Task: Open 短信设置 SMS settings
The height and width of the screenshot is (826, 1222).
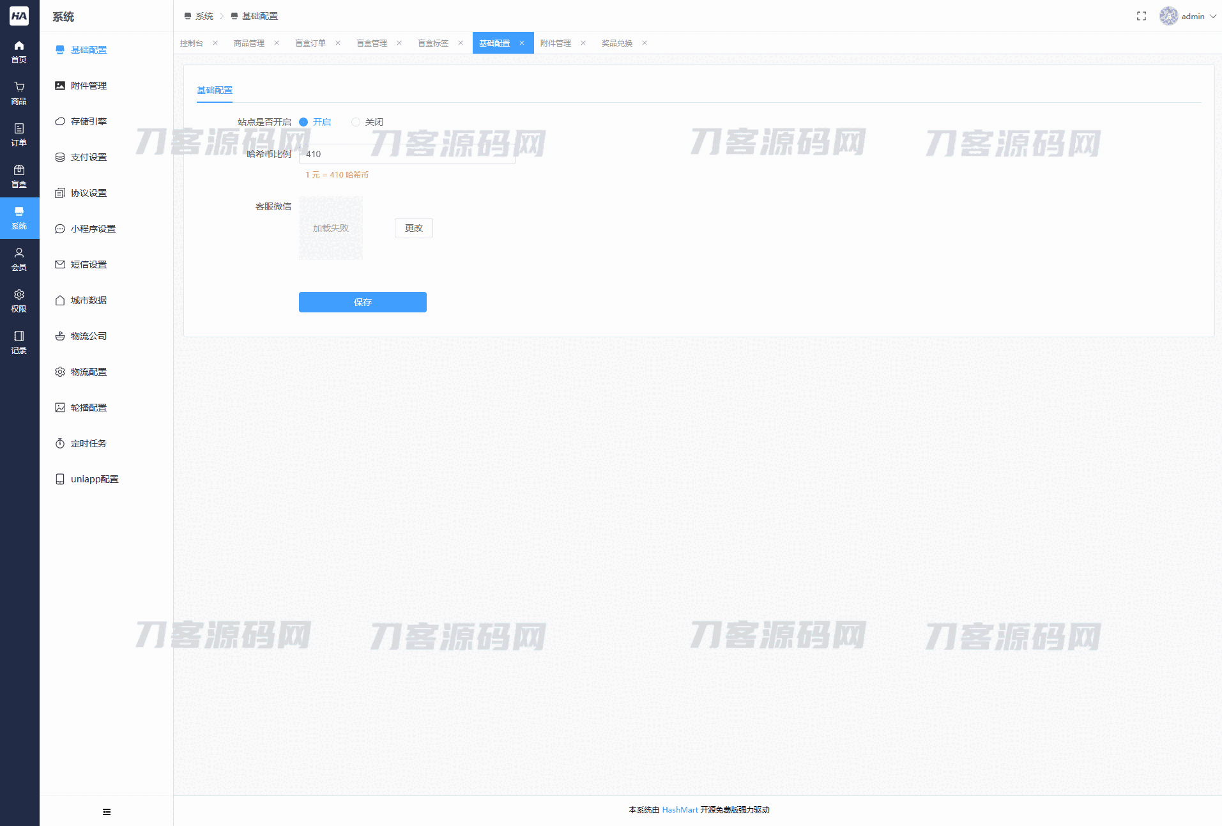Action: [106, 264]
